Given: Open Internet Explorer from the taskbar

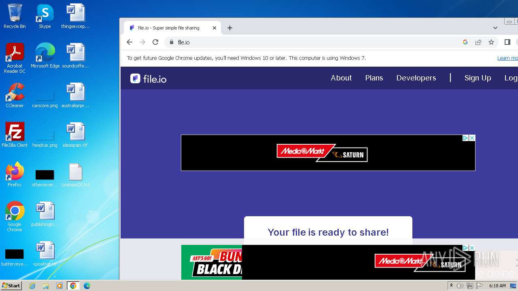Looking at the screenshot, I should 32,286.
